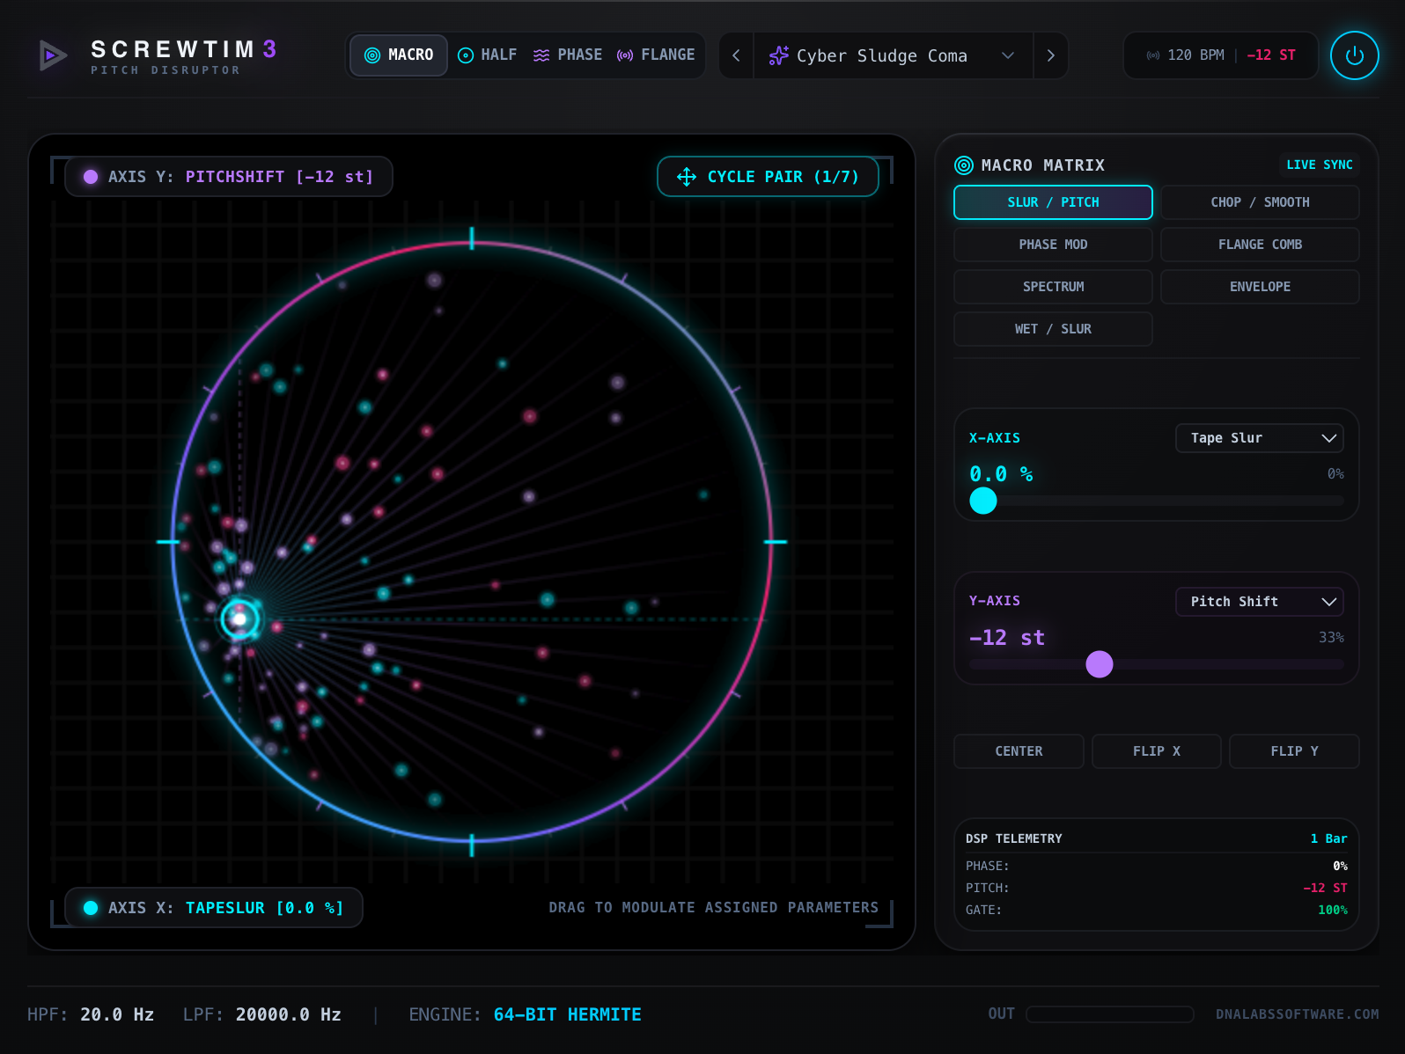Click the Macro Matrix target icon
1405x1054 pixels.
pyautogui.click(x=964, y=165)
